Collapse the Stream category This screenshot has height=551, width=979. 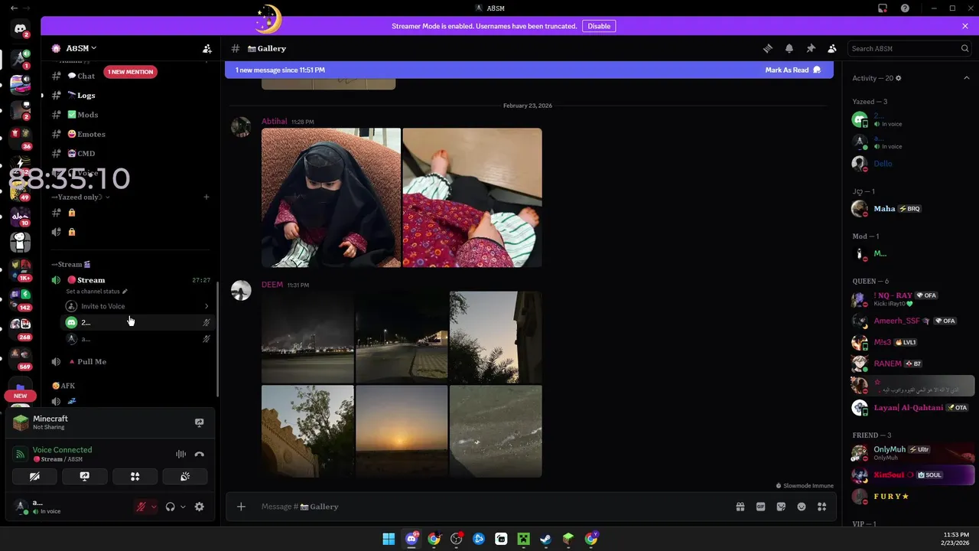click(71, 264)
